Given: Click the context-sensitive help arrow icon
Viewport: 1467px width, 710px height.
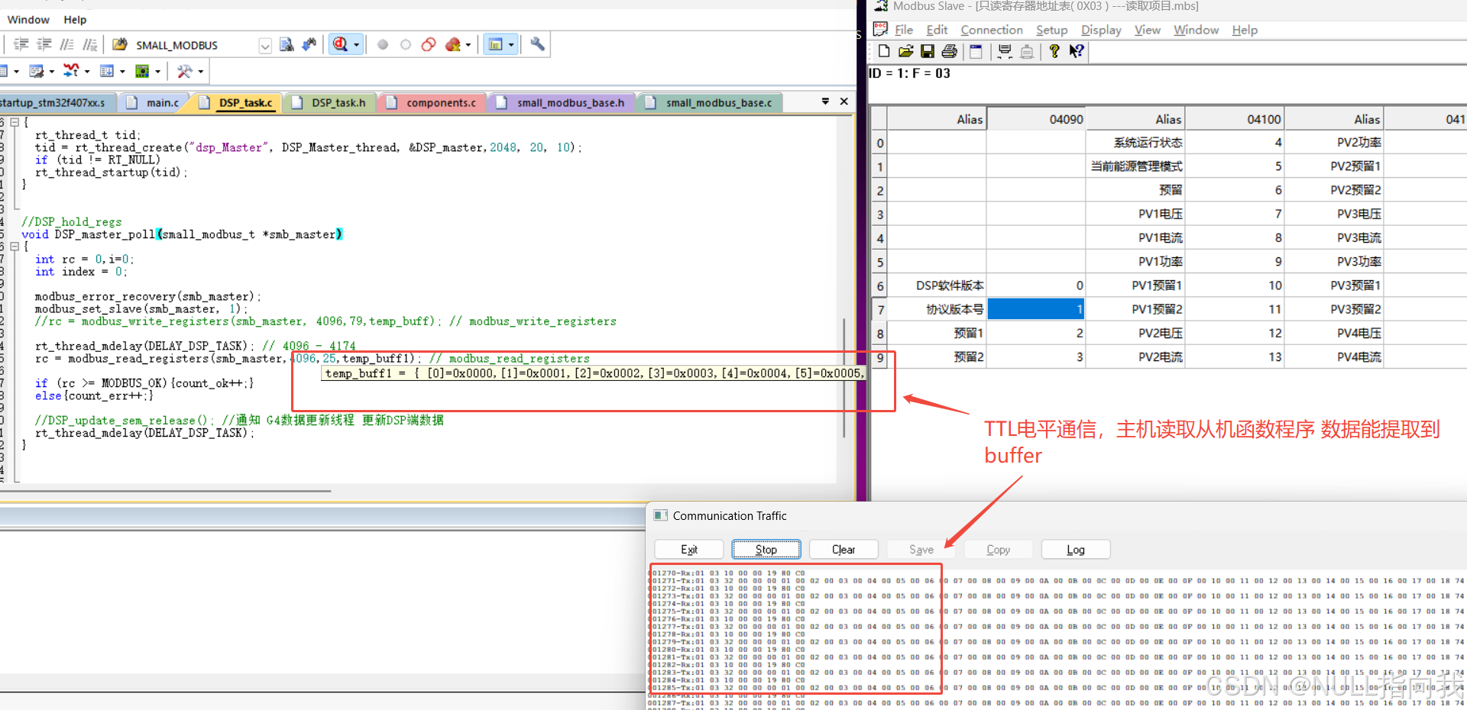Looking at the screenshot, I should [1077, 50].
